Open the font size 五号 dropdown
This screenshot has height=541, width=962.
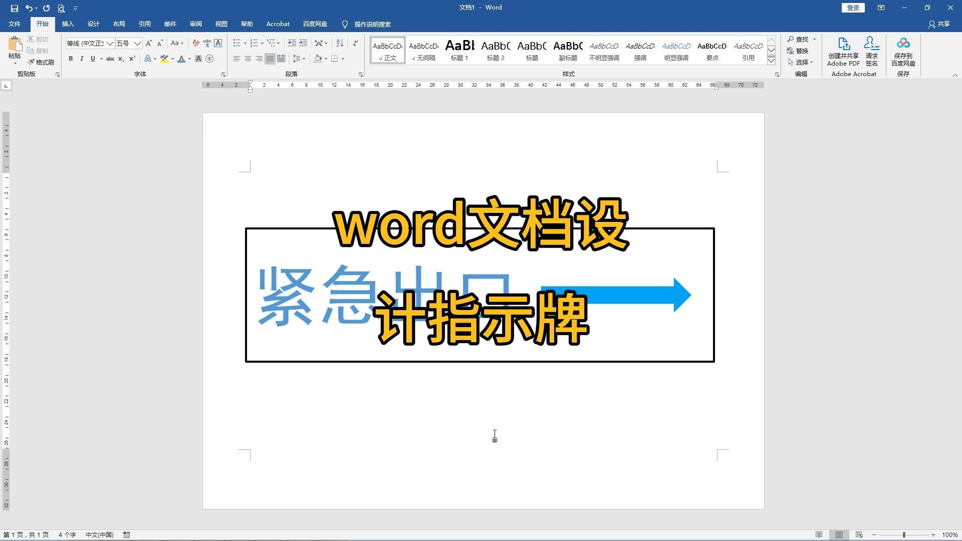click(x=137, y=44)
